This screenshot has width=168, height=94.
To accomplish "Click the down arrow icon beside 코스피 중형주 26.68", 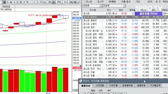I will click(116, 20).
